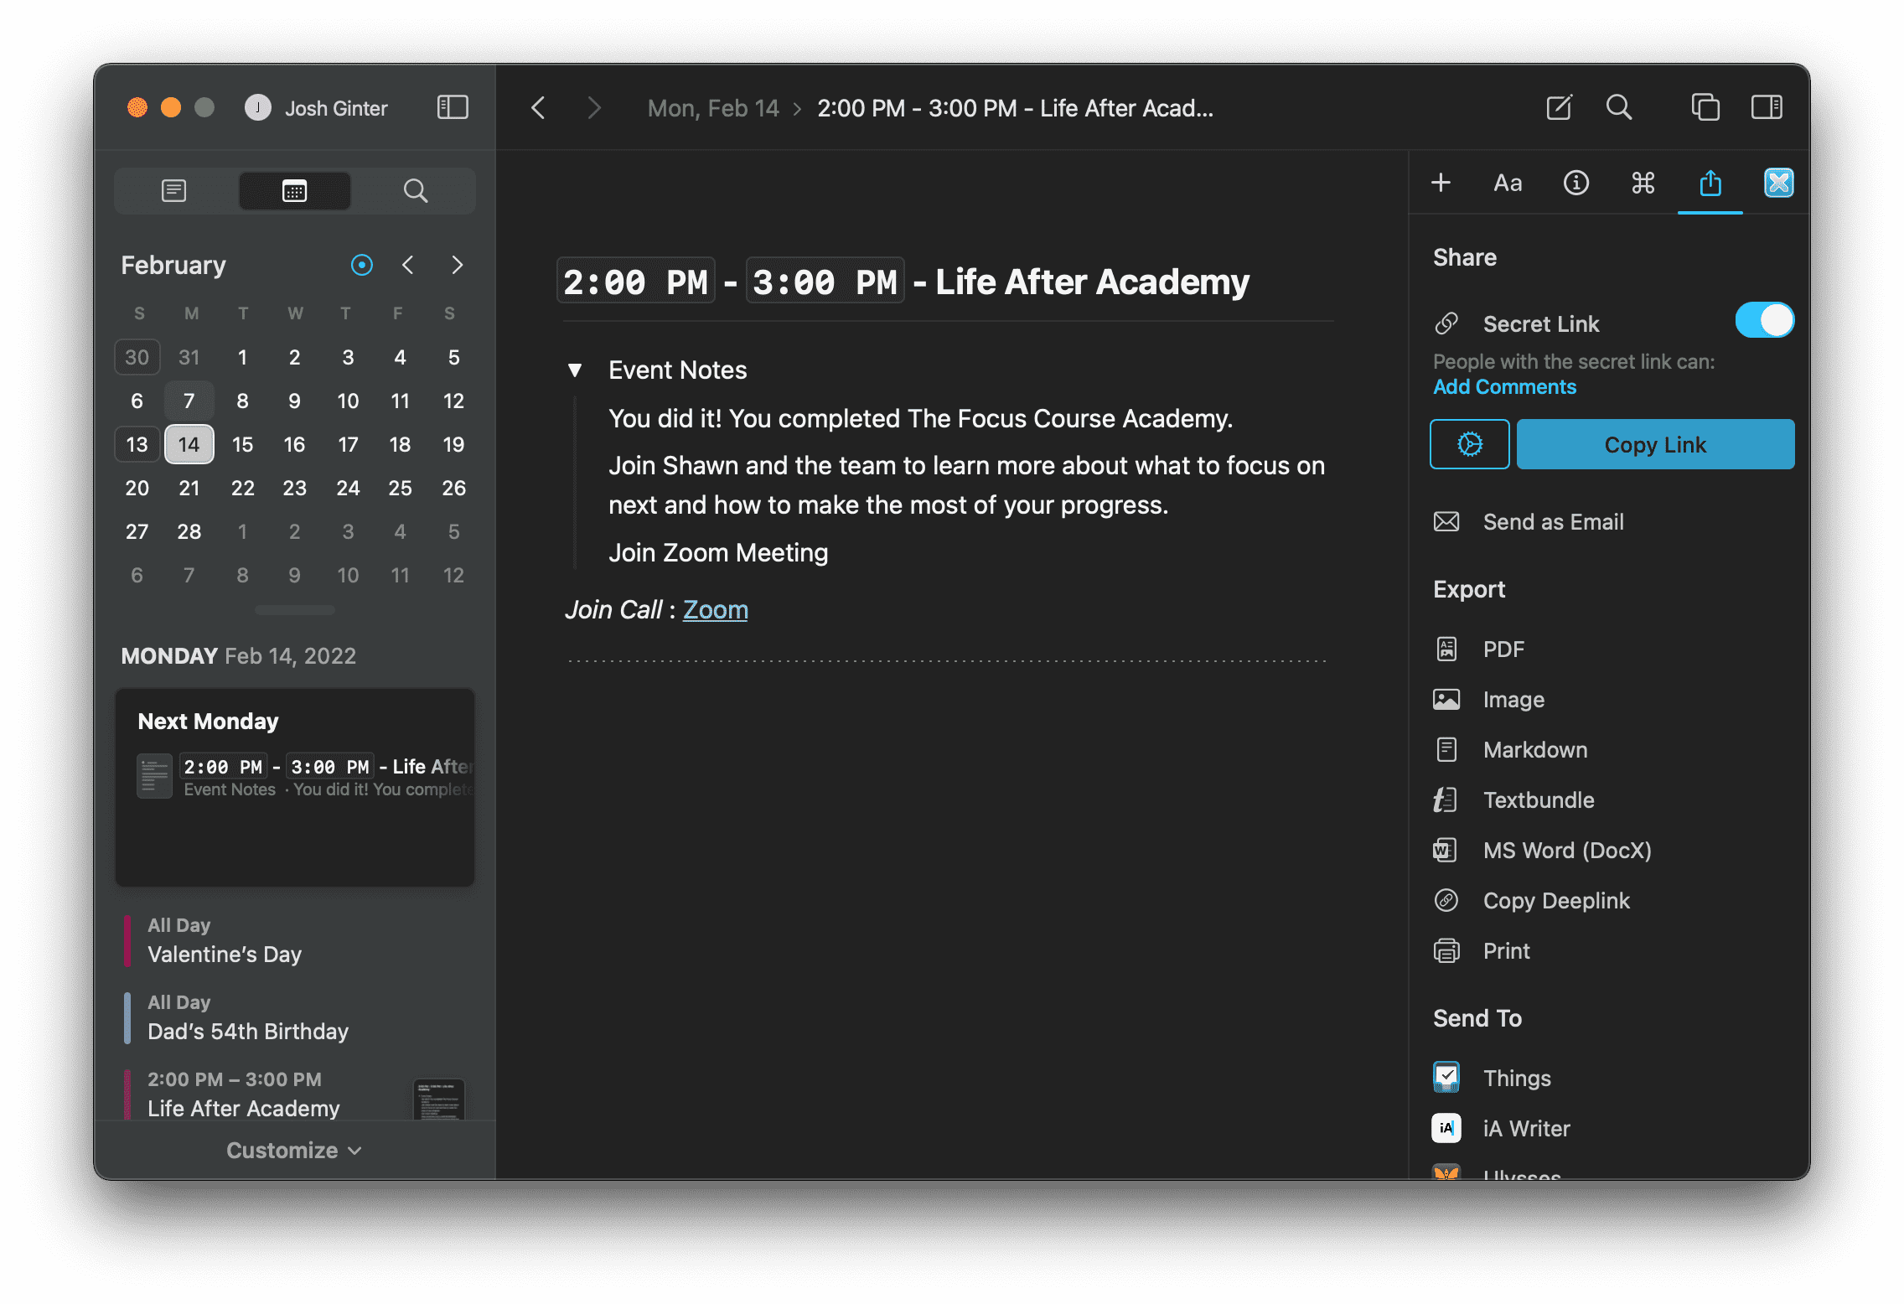Select February 28 in calendar

pyautogui.click(x=189, y=531)
